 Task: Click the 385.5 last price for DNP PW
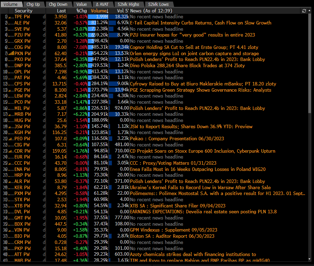[60, 65]
